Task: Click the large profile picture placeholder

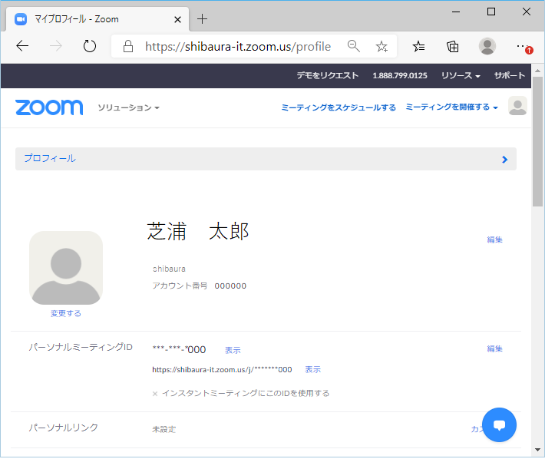Action: pos(66,268)
